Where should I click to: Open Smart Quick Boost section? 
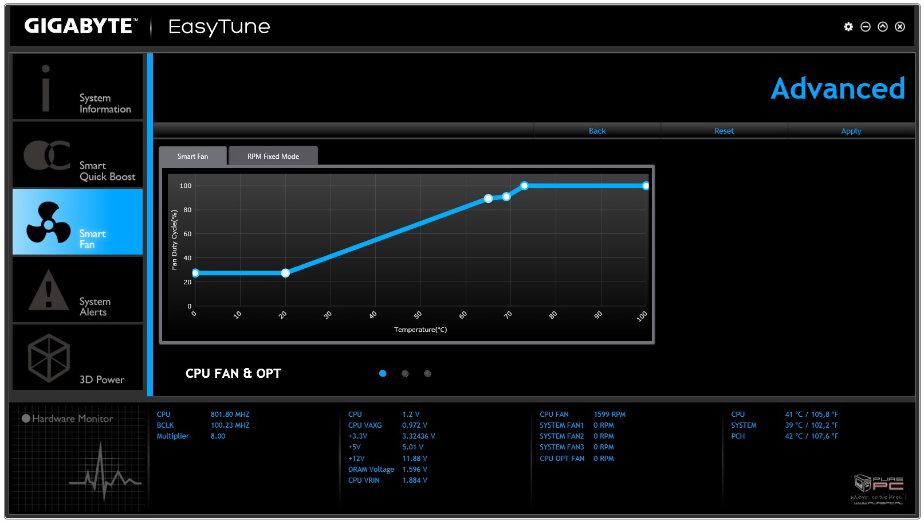click(78, 154)
